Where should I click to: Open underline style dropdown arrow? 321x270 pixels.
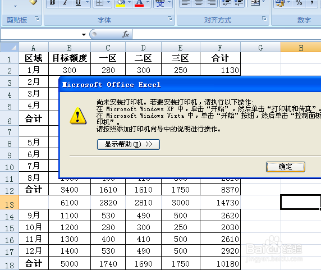point(87,2)
